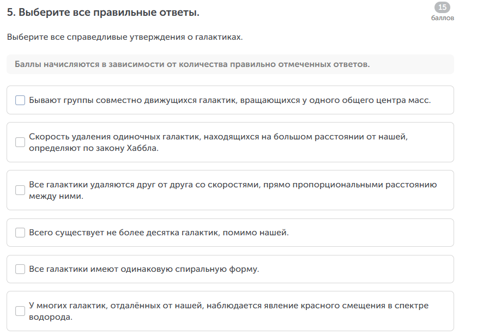The height and width of the screenshot is (335, 489).
Task: Click the grey '15' points badge
Action: click(x=442, y=7)
